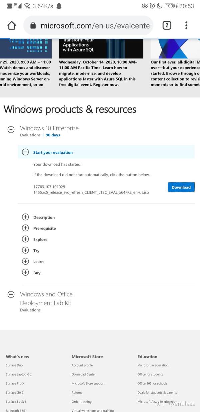Screen dimensions: 200x412
Task: Collapse the Windows 10 Enterprise section
Action: pos(11,130)
